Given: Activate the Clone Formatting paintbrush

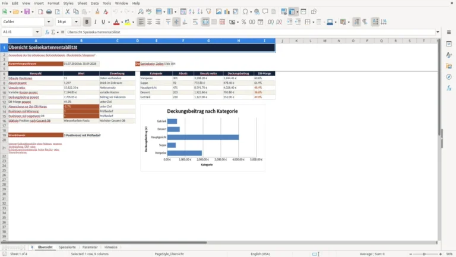Looking at the screenshot, I should click(x=97, y=12).
